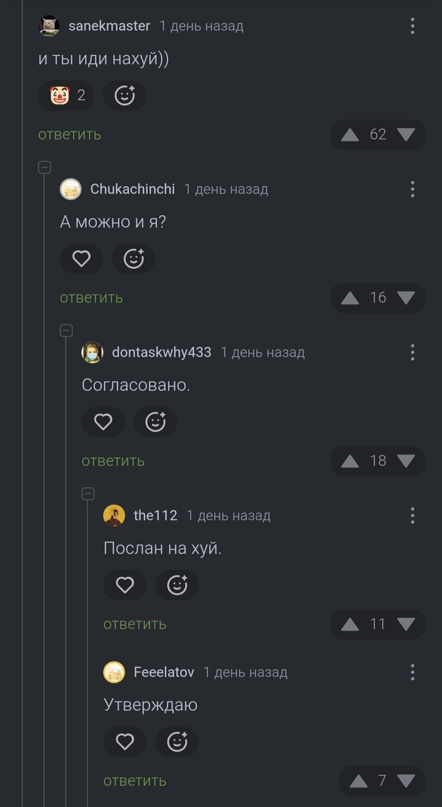Open the112 user profile name
Viewport: 442px width, 807px height.
pyautogui.click(x=155, y=516)
